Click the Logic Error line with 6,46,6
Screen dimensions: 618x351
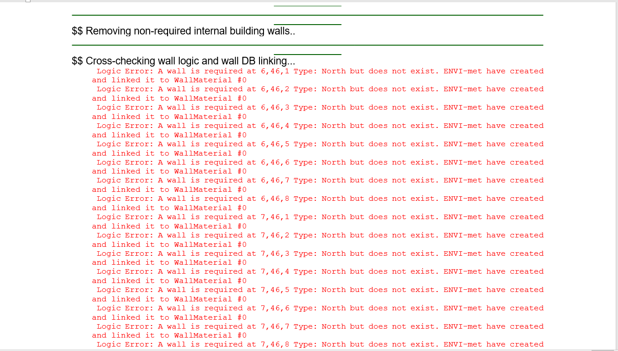(320, 162)
